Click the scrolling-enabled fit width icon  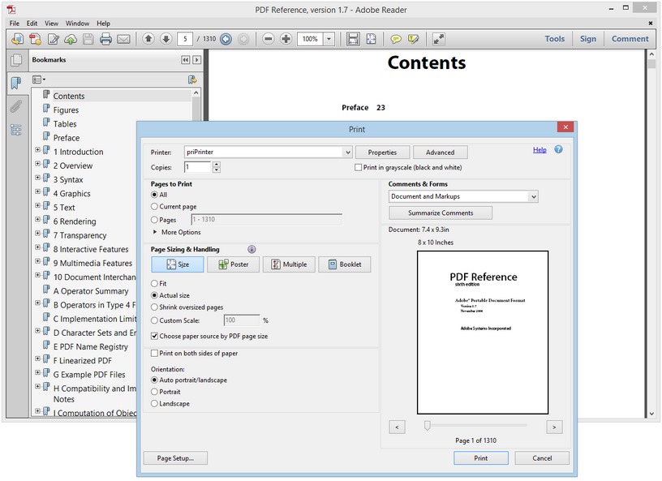tap(353, 39)
